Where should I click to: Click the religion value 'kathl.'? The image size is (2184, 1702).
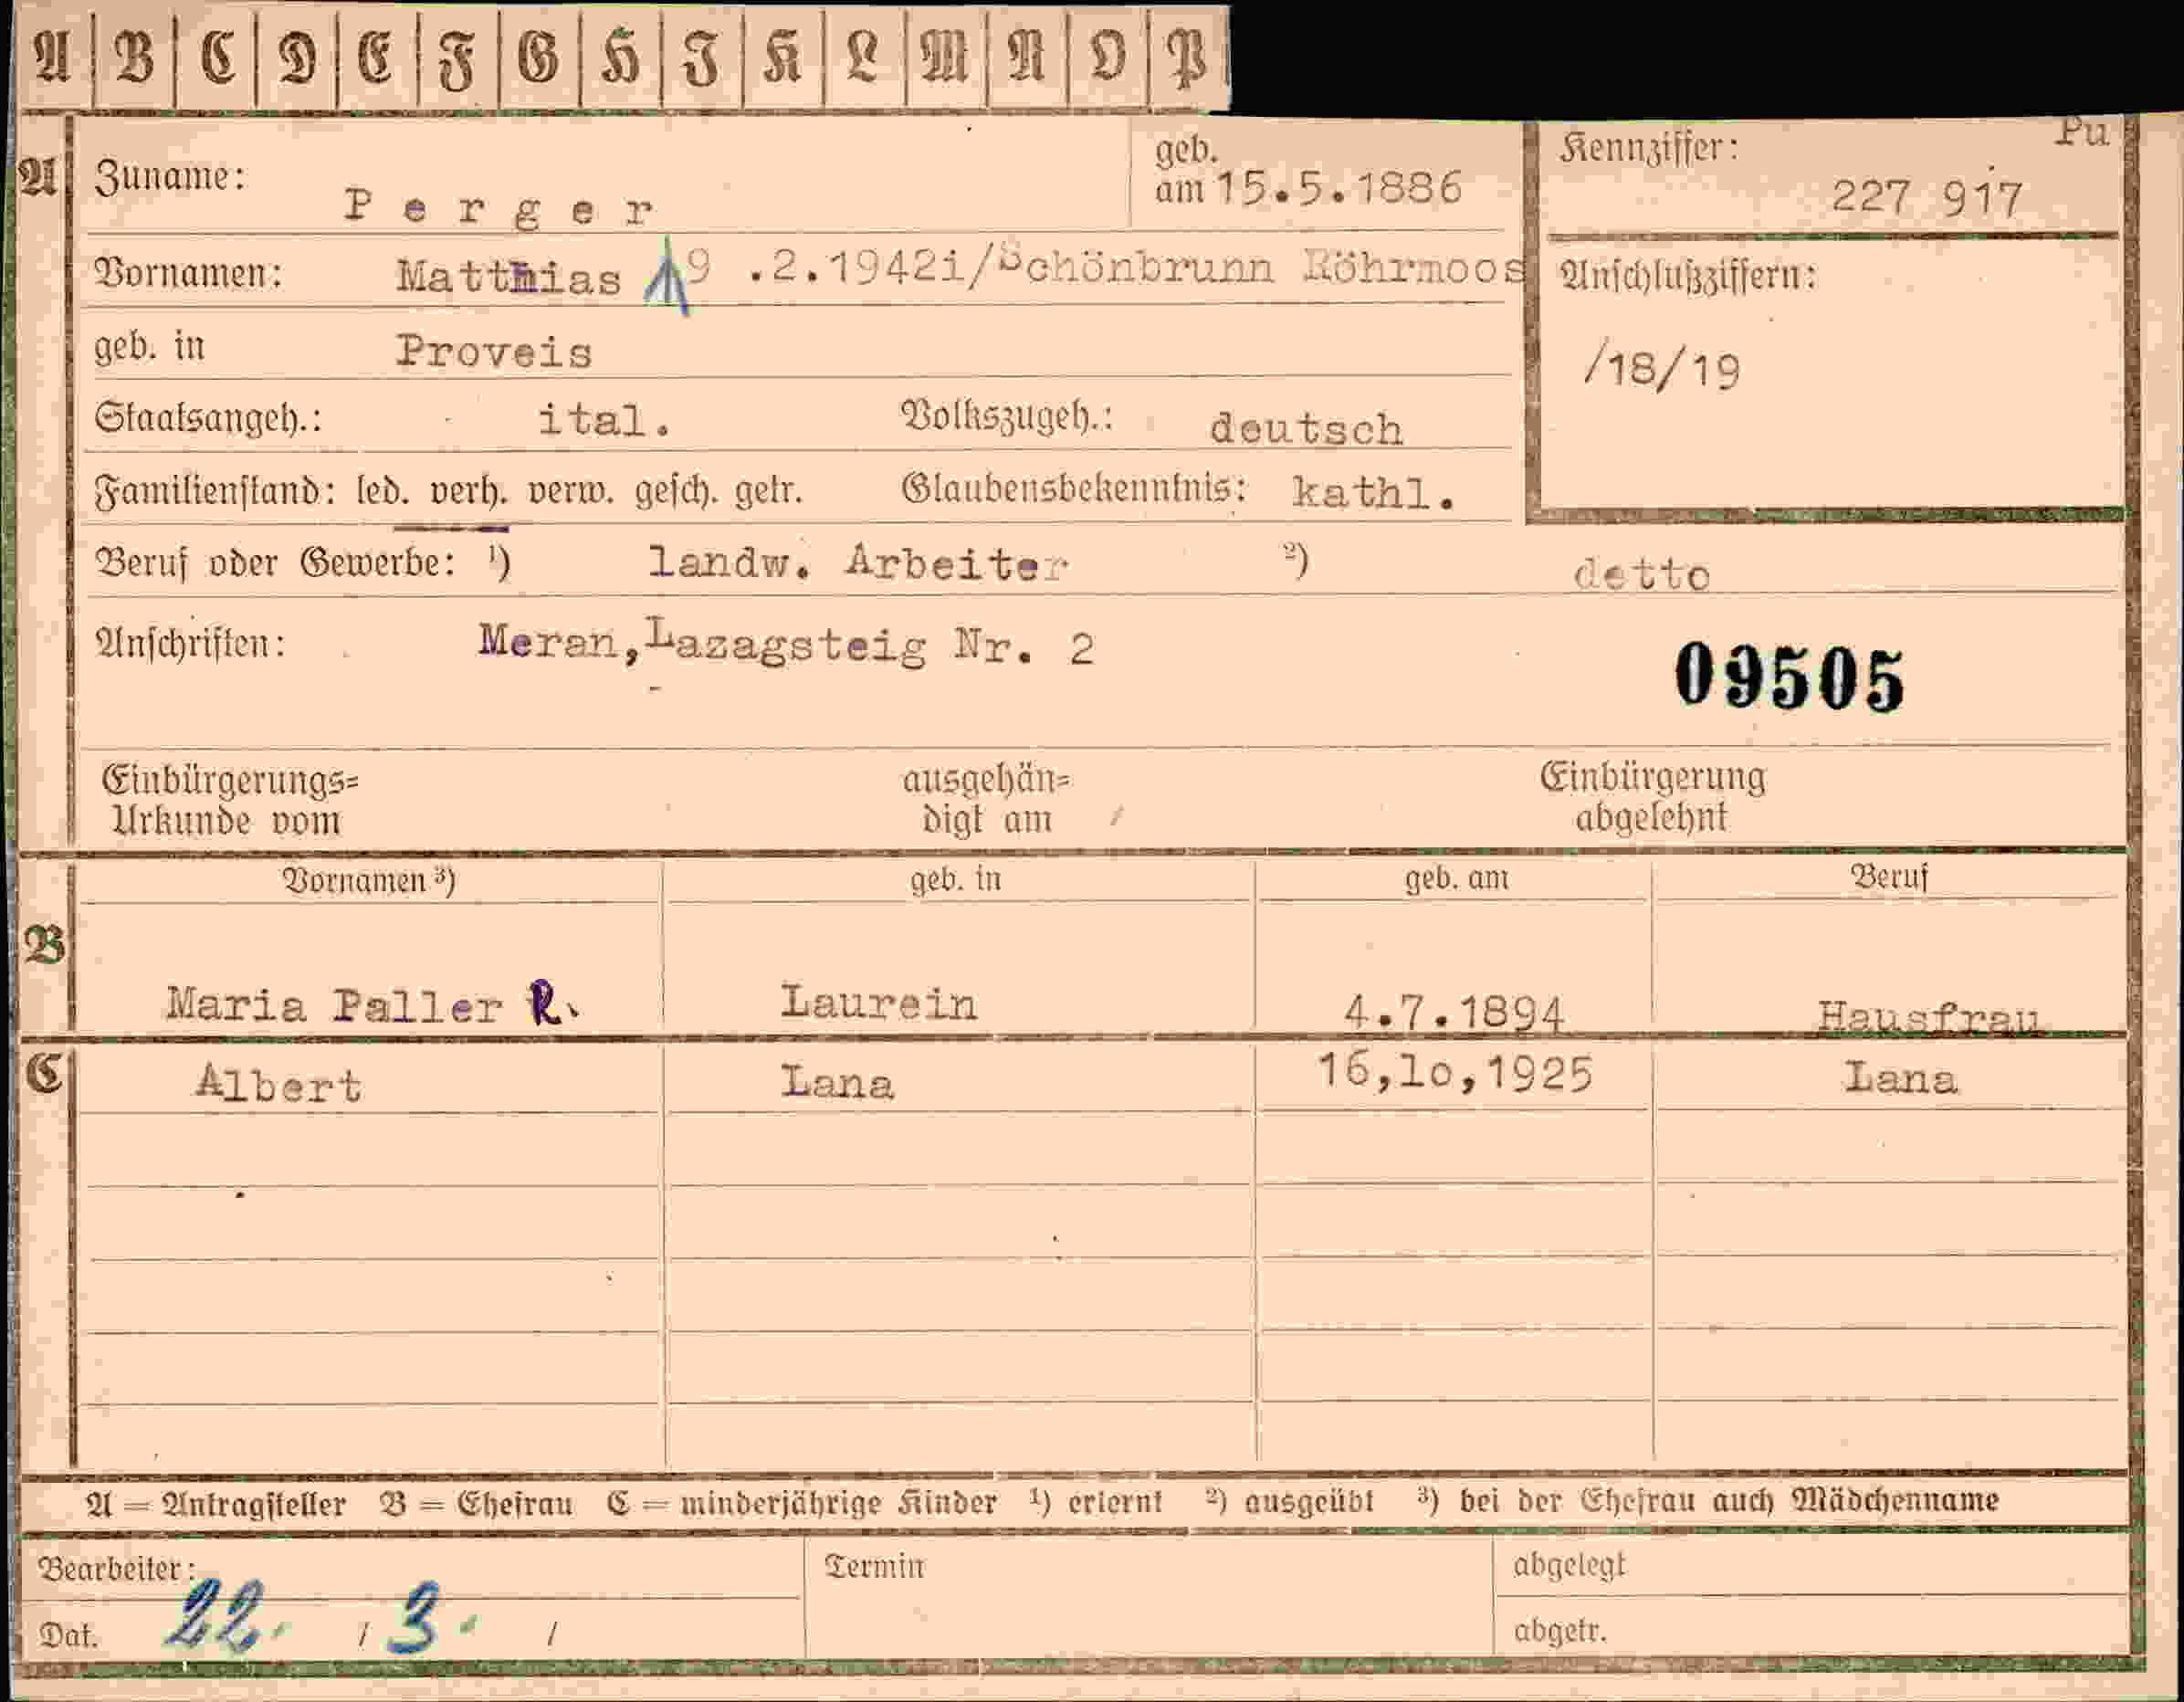(1373, 492)
